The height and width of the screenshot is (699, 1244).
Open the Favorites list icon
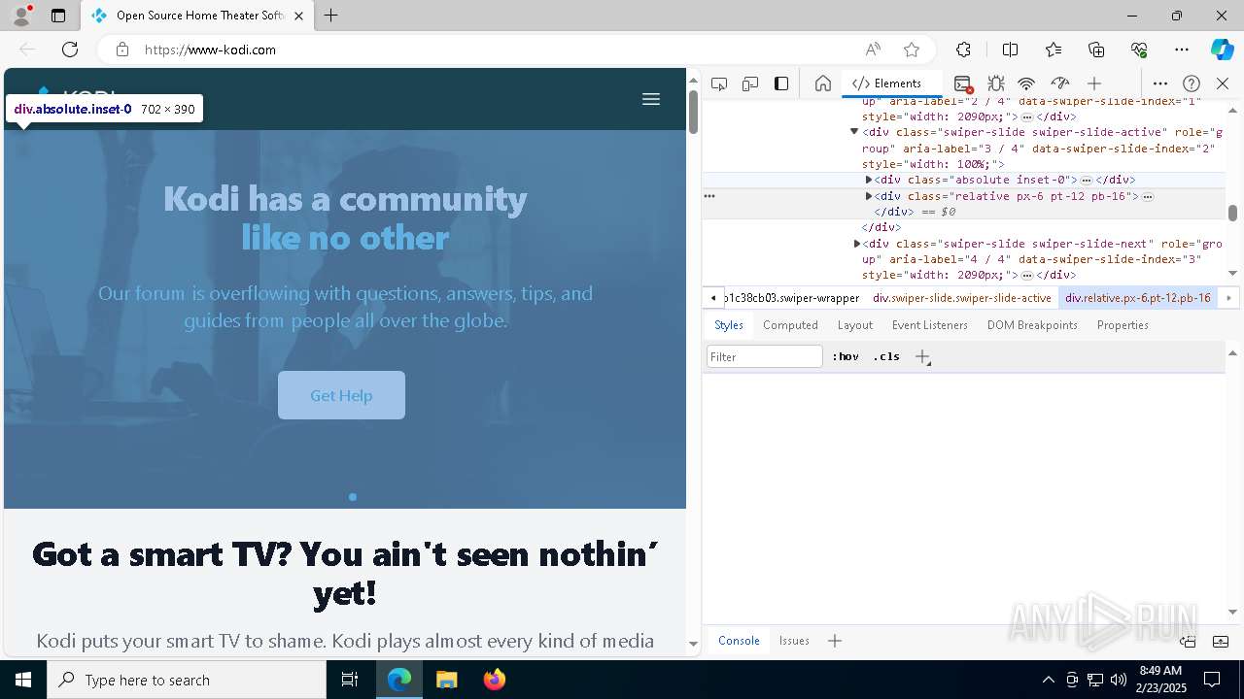(x=1054, y=50)
